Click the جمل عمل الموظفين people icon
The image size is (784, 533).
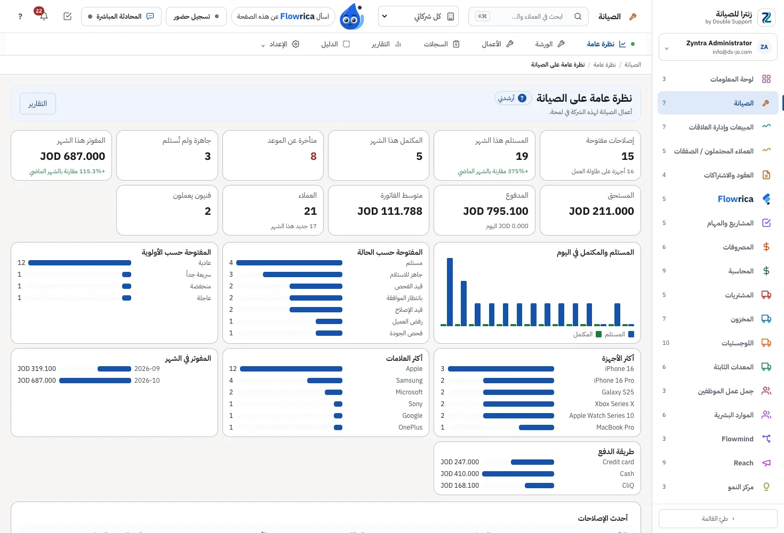766,391
